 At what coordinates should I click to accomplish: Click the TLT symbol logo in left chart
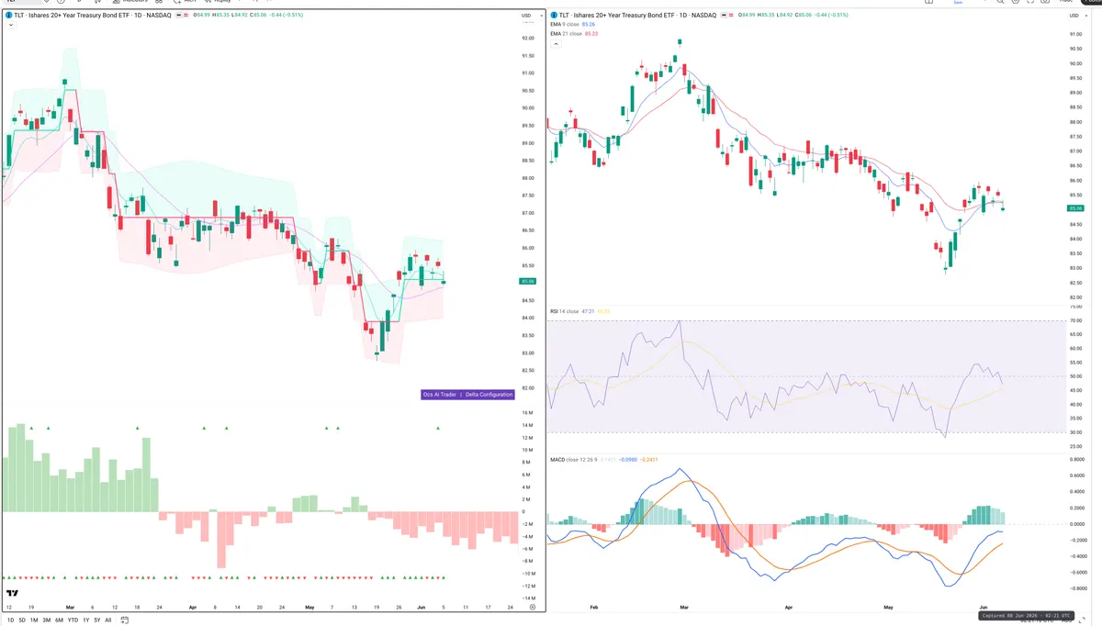pyautogui.click(x=8, y=16)
